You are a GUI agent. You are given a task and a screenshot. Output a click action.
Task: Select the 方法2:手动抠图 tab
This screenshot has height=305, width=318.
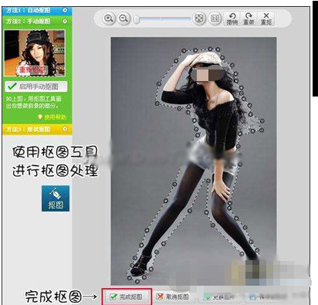[x=37, y=22]
